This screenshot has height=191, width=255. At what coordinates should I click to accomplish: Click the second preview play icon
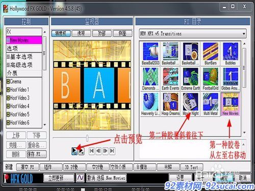[x=82, y=151]
